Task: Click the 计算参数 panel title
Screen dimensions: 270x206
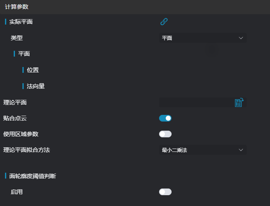Action: [17, 7]
